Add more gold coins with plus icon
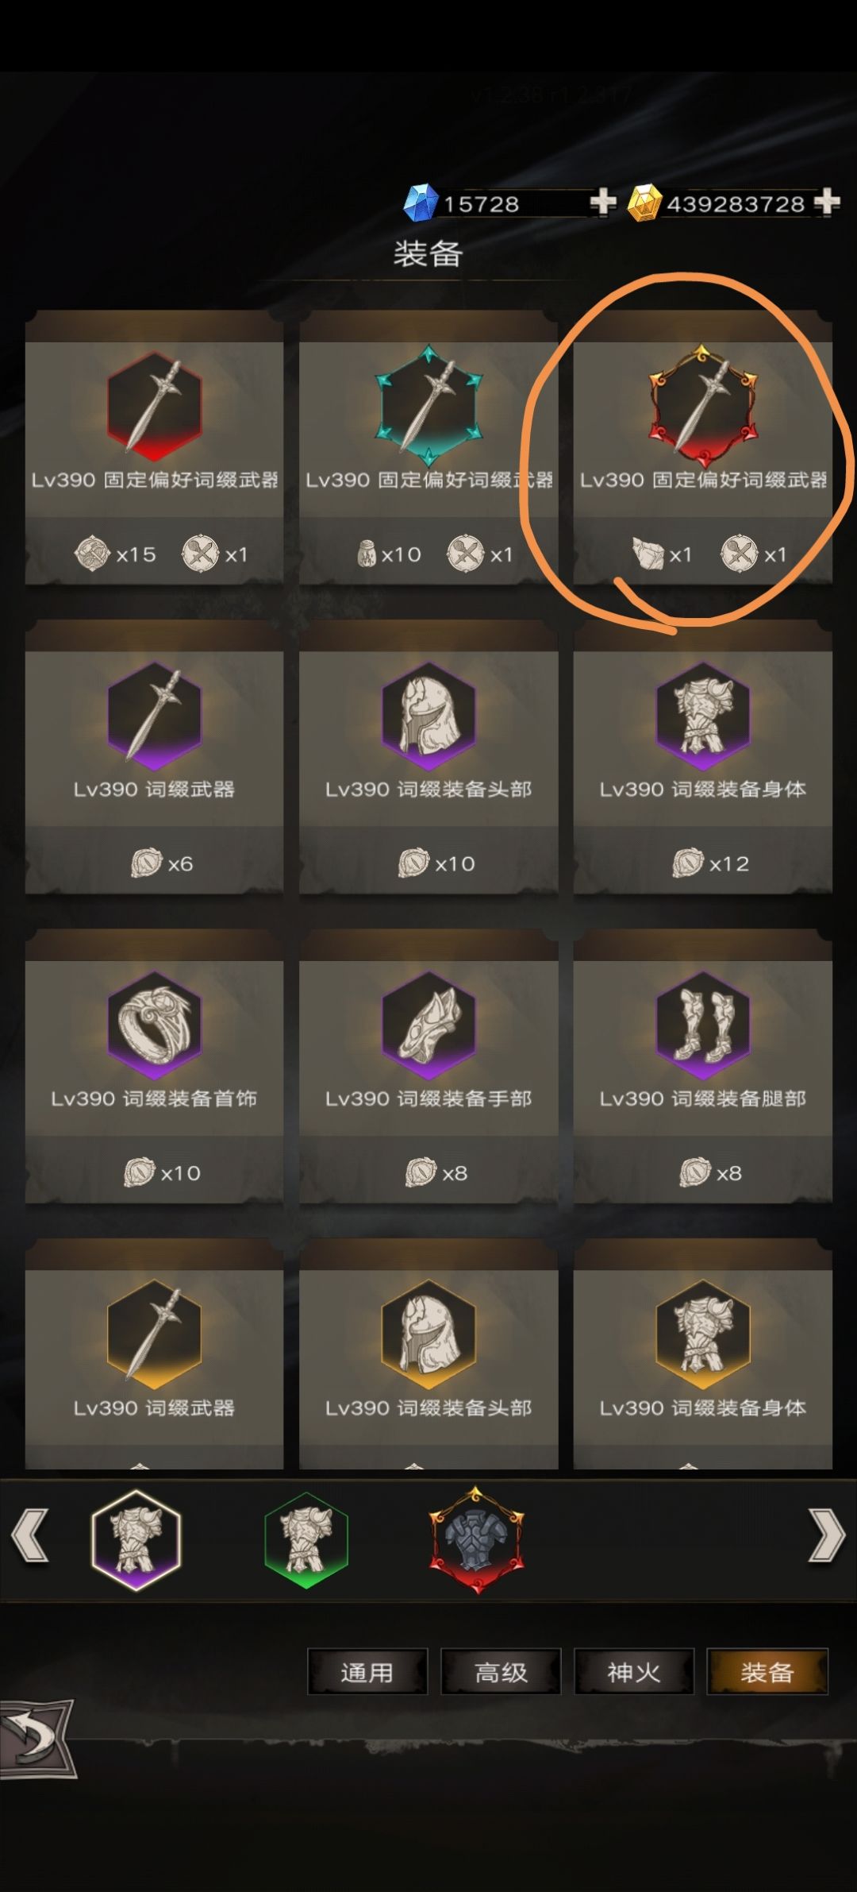Screen dimensions: 857x1892 tap(827, 203)
